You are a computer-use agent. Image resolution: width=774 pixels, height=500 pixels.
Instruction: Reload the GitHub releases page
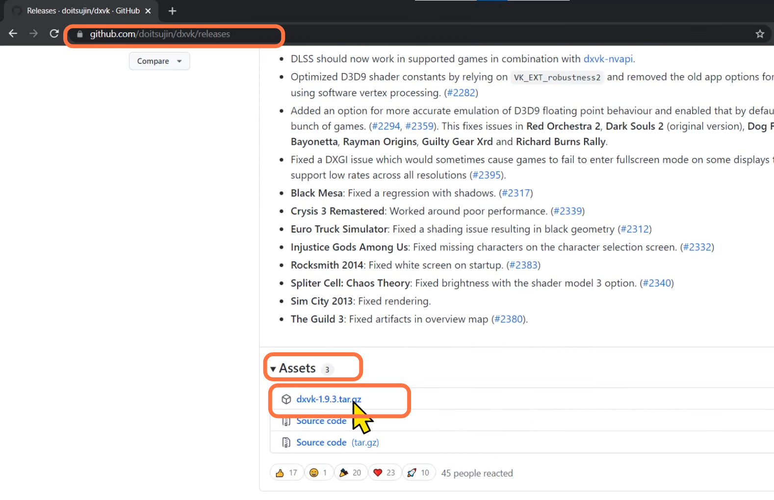(54, 34)
